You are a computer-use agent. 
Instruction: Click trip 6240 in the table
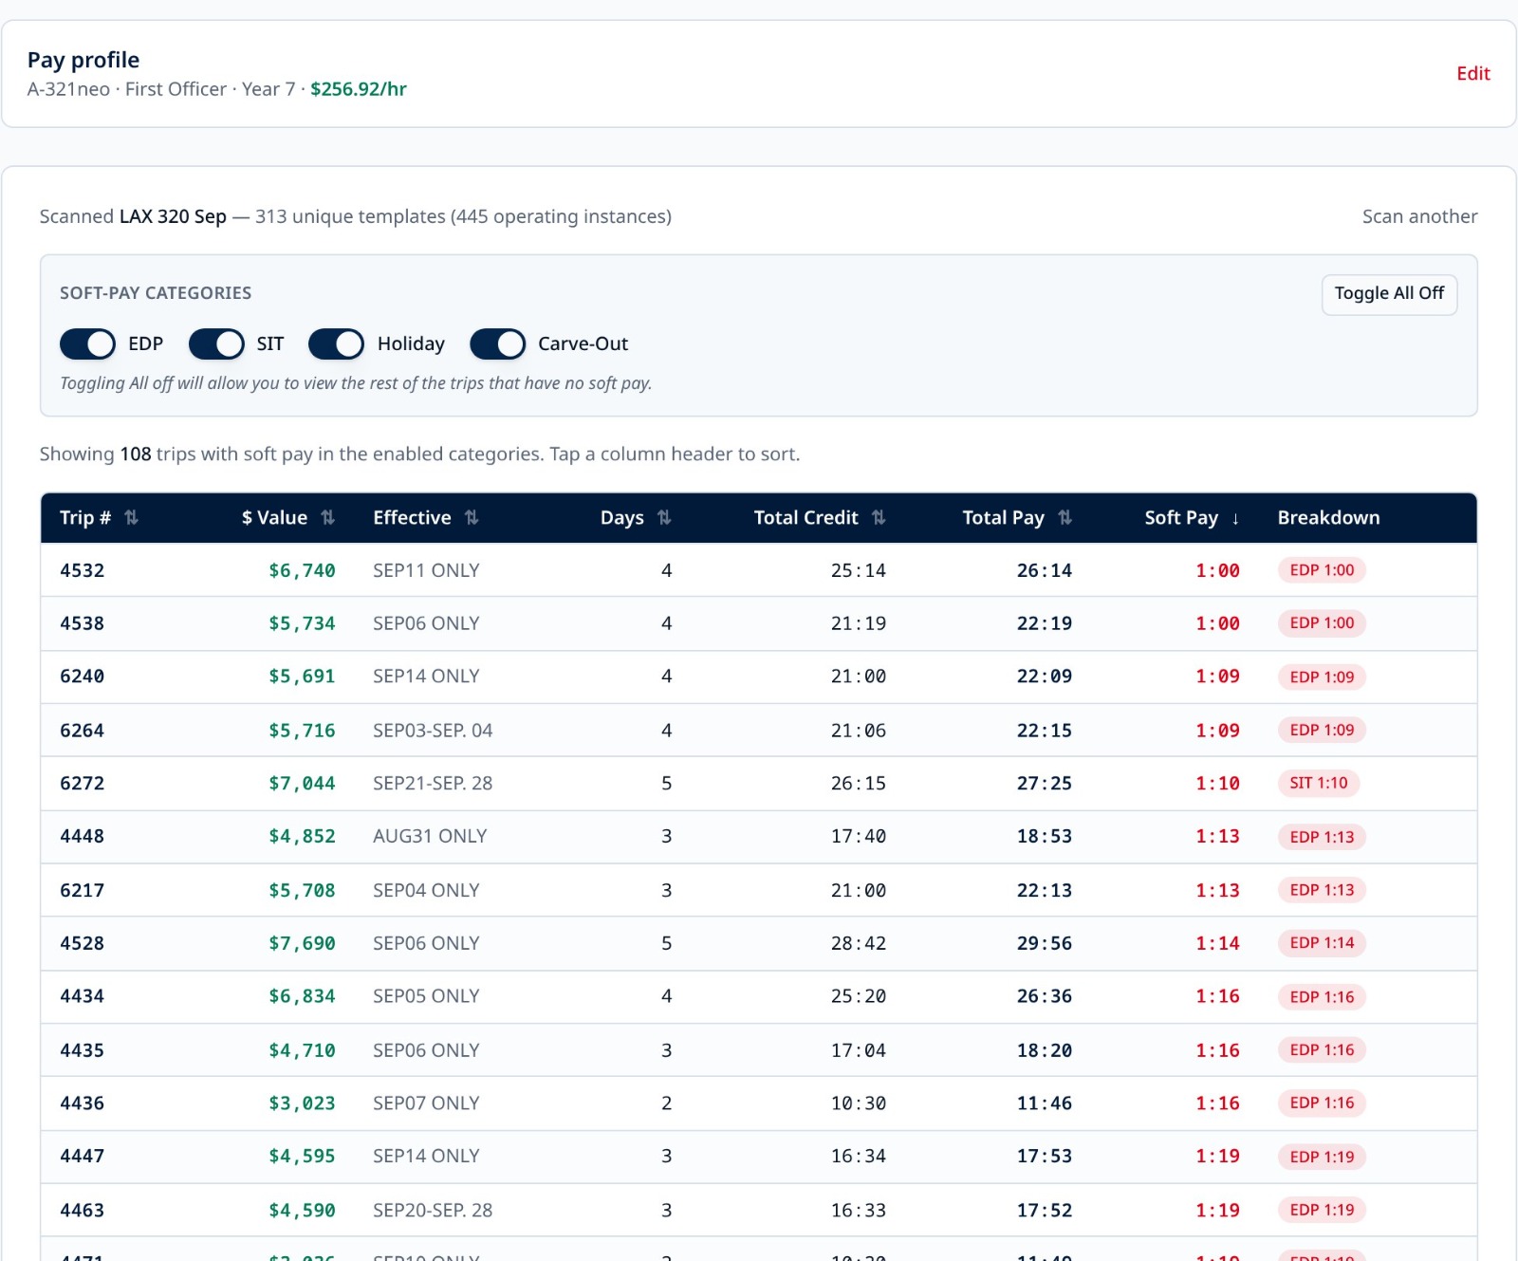[x=82, y=677]
